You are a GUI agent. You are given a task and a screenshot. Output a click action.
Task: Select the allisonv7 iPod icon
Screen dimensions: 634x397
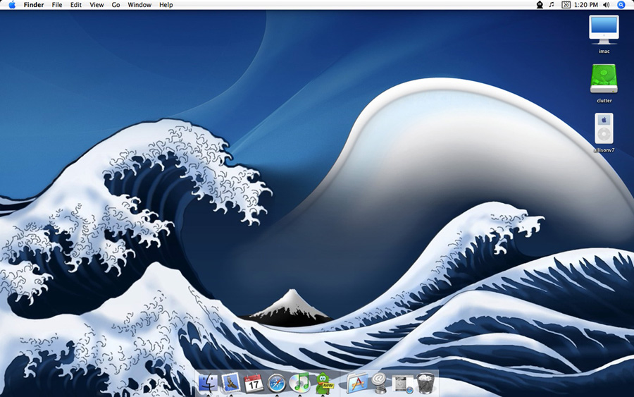[604, 128]
